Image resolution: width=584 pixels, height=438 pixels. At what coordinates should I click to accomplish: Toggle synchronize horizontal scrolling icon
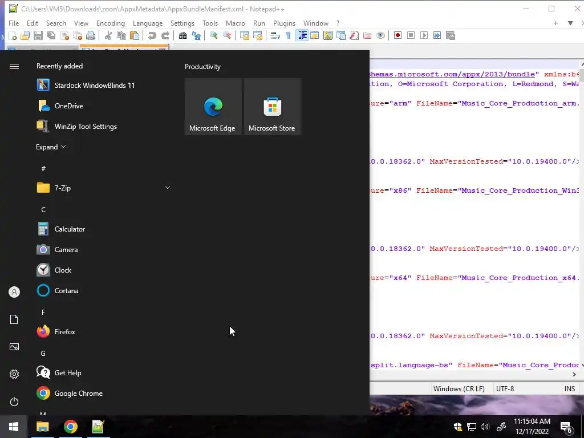tap(257, 35)
